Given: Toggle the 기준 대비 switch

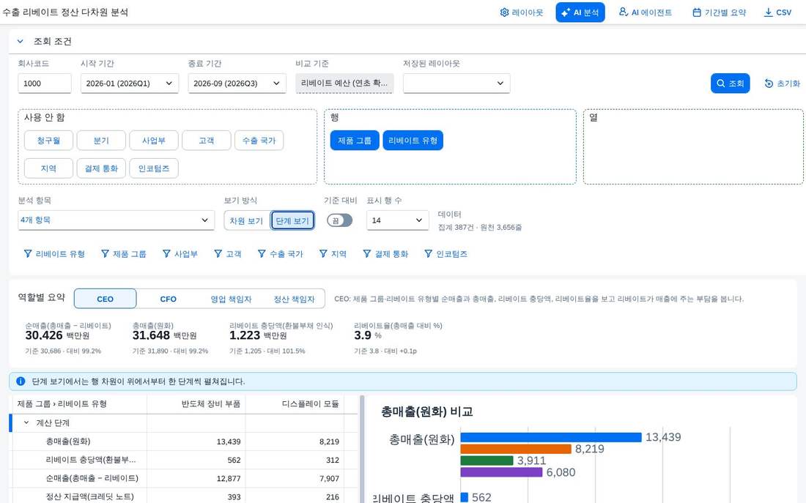Looking at the screenshot, I should point(340,220).
